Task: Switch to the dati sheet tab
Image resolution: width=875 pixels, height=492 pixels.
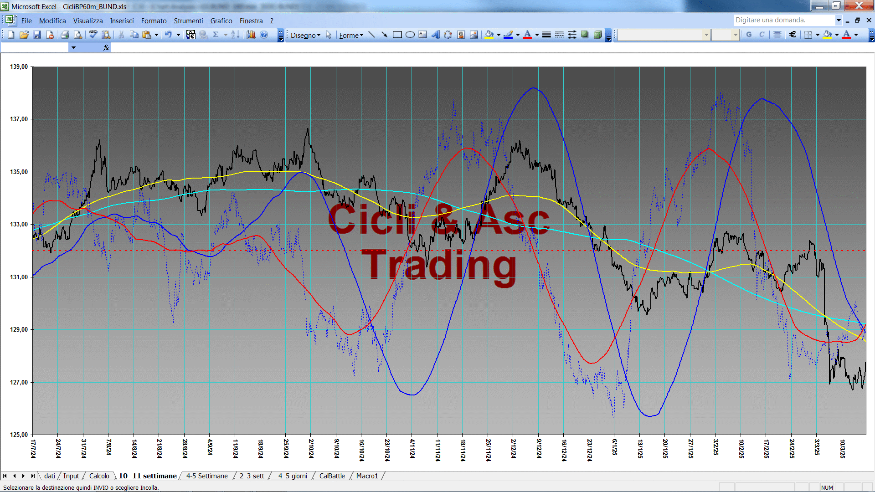Action: coord(50,476)
